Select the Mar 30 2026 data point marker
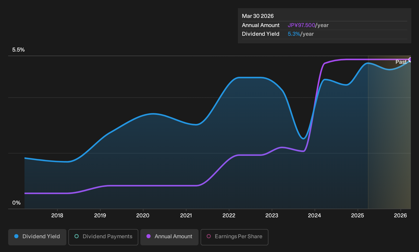The height and width of the screenshot is (252, 419). click(410, 59)
